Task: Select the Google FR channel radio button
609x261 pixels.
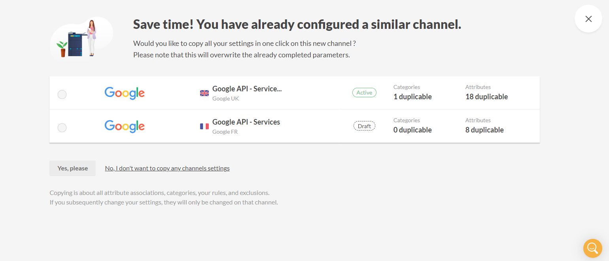Action: pyautogui.click(x=62, y=128)
